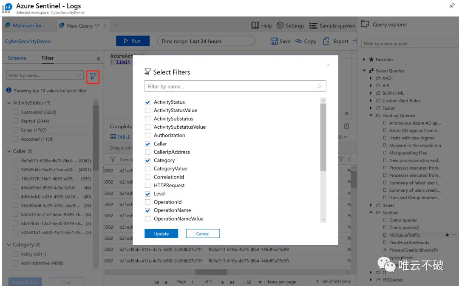Close the Select Filters dialog
459x286 pixels.
tap(329, 65)
